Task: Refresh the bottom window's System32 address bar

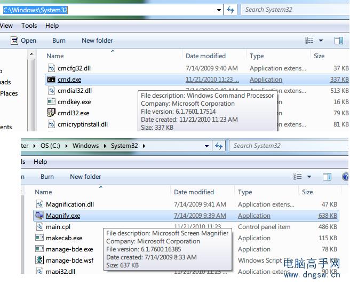Action: [x=219, y=146]
